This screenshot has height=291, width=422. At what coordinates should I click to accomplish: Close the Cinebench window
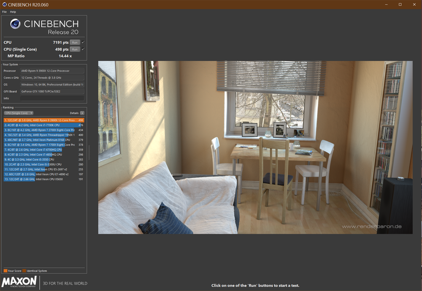click(x=414, y=5)
